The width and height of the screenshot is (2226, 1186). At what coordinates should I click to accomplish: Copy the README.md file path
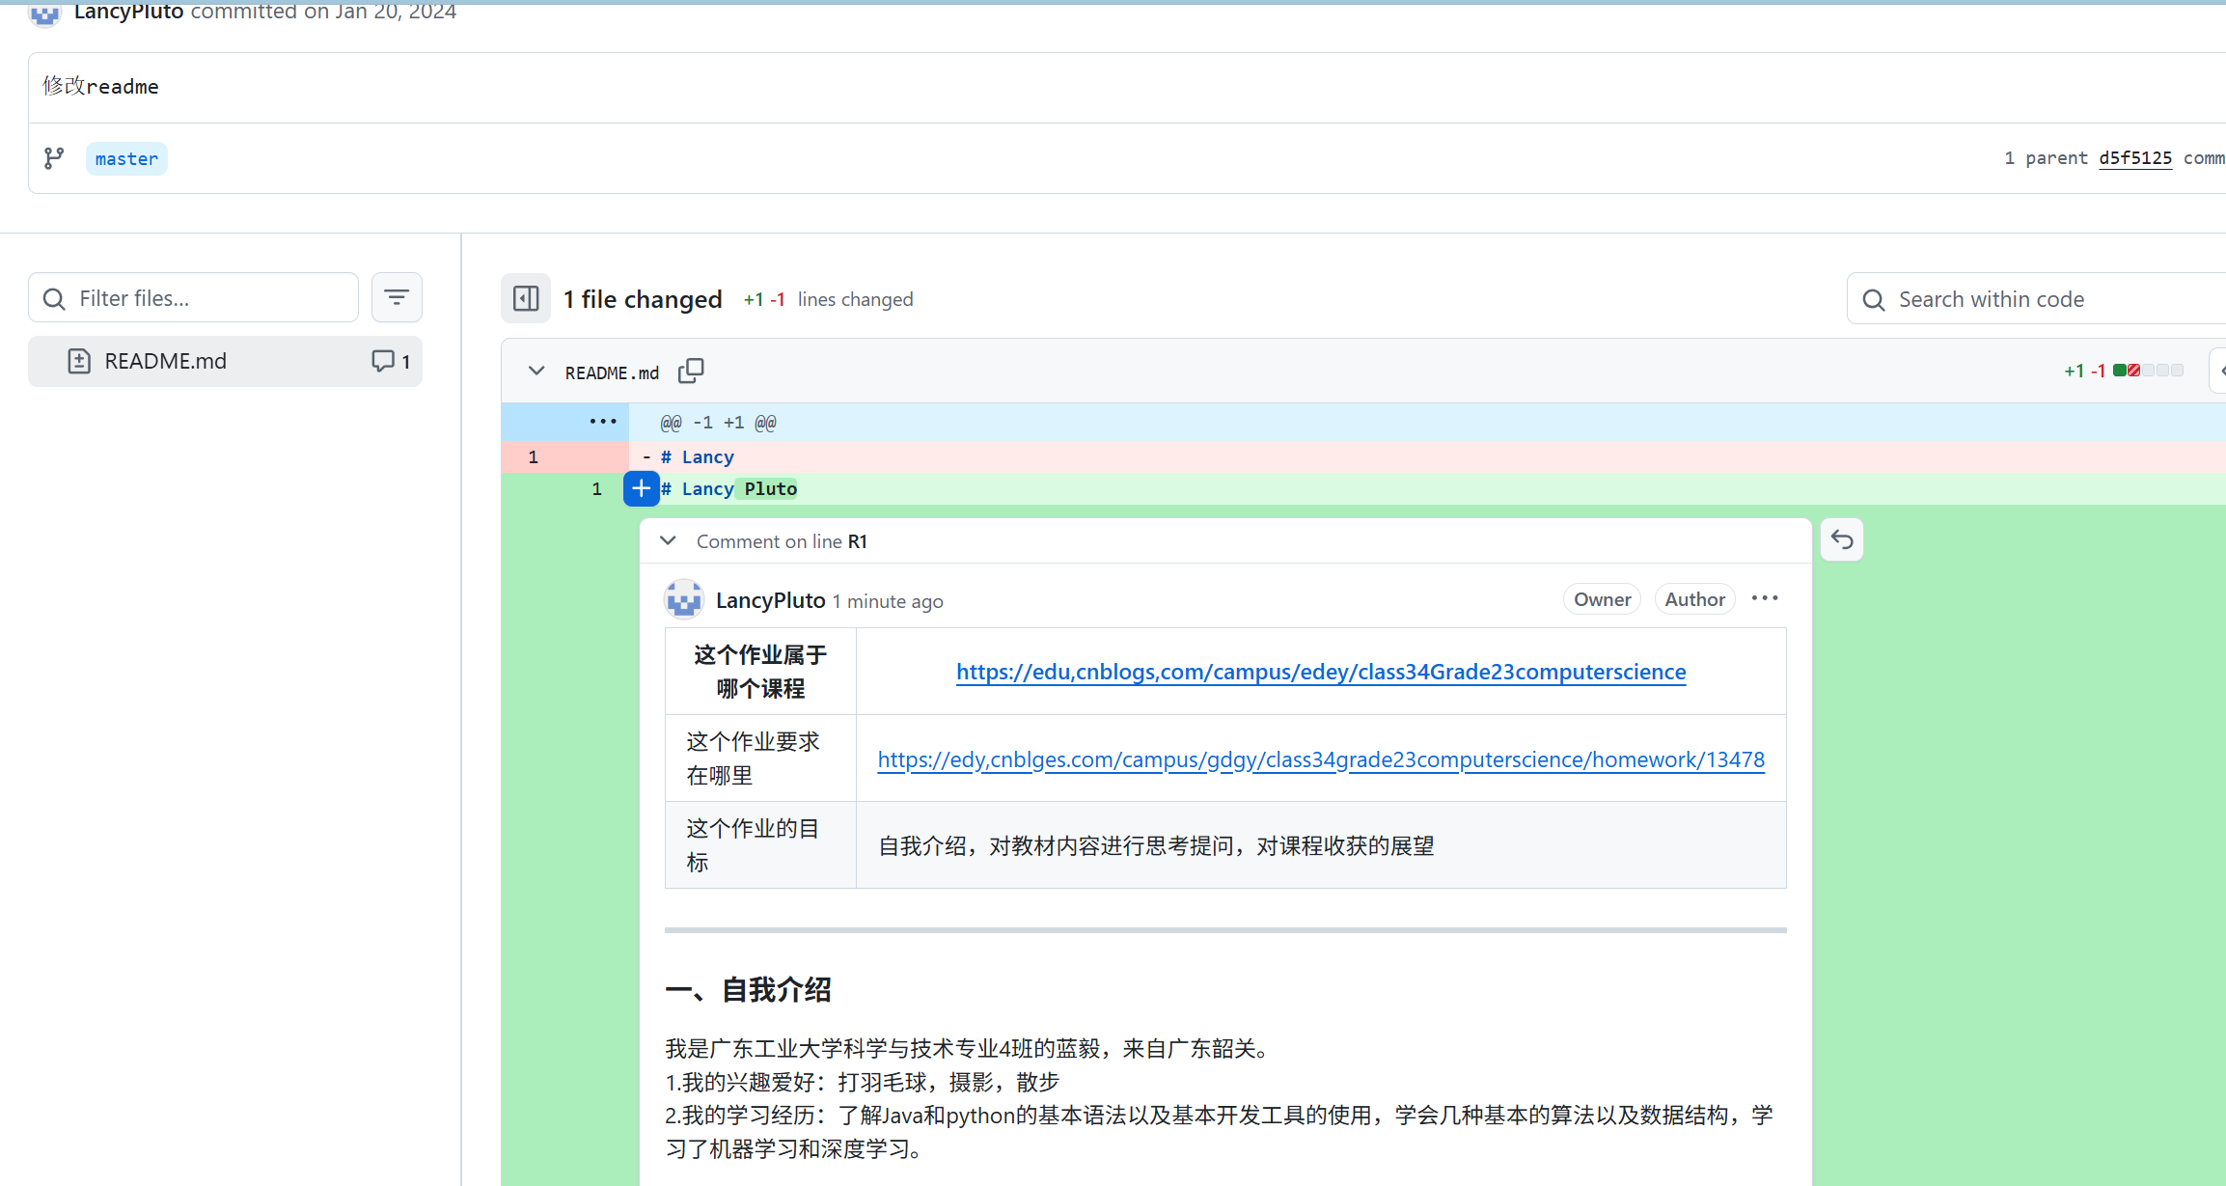click(691, 371)
